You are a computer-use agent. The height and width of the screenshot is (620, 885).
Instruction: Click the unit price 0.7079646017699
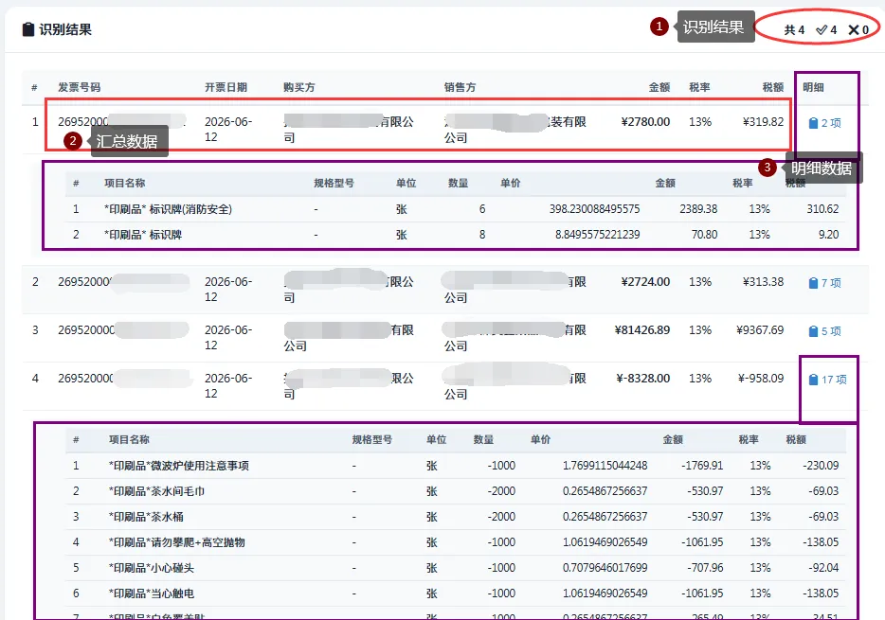605,568
